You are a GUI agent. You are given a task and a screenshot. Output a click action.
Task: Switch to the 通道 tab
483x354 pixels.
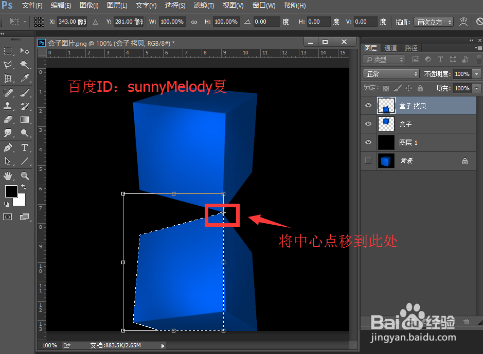tap(390, 48)
